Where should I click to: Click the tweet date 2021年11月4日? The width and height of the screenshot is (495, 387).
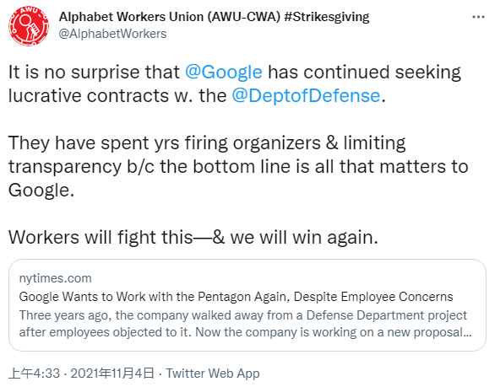pos(112,374)
